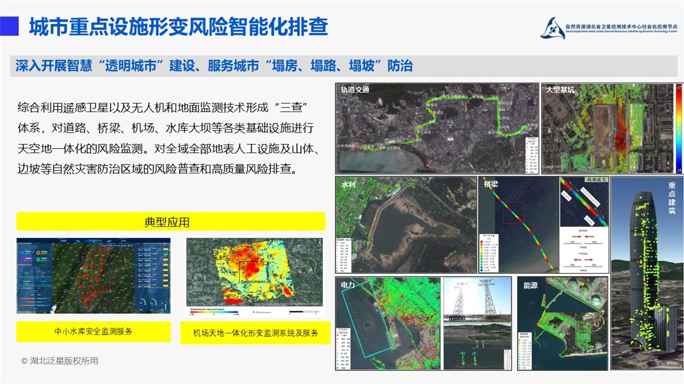Screen dimensions: 684x384
Task: Click the 桥梁 caption label
Action: (491, 185)
